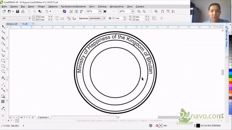Click the Zoom In magnifier icon
Image resolution: width=232 pixels, height=130 pixels.
coord(139,11)
